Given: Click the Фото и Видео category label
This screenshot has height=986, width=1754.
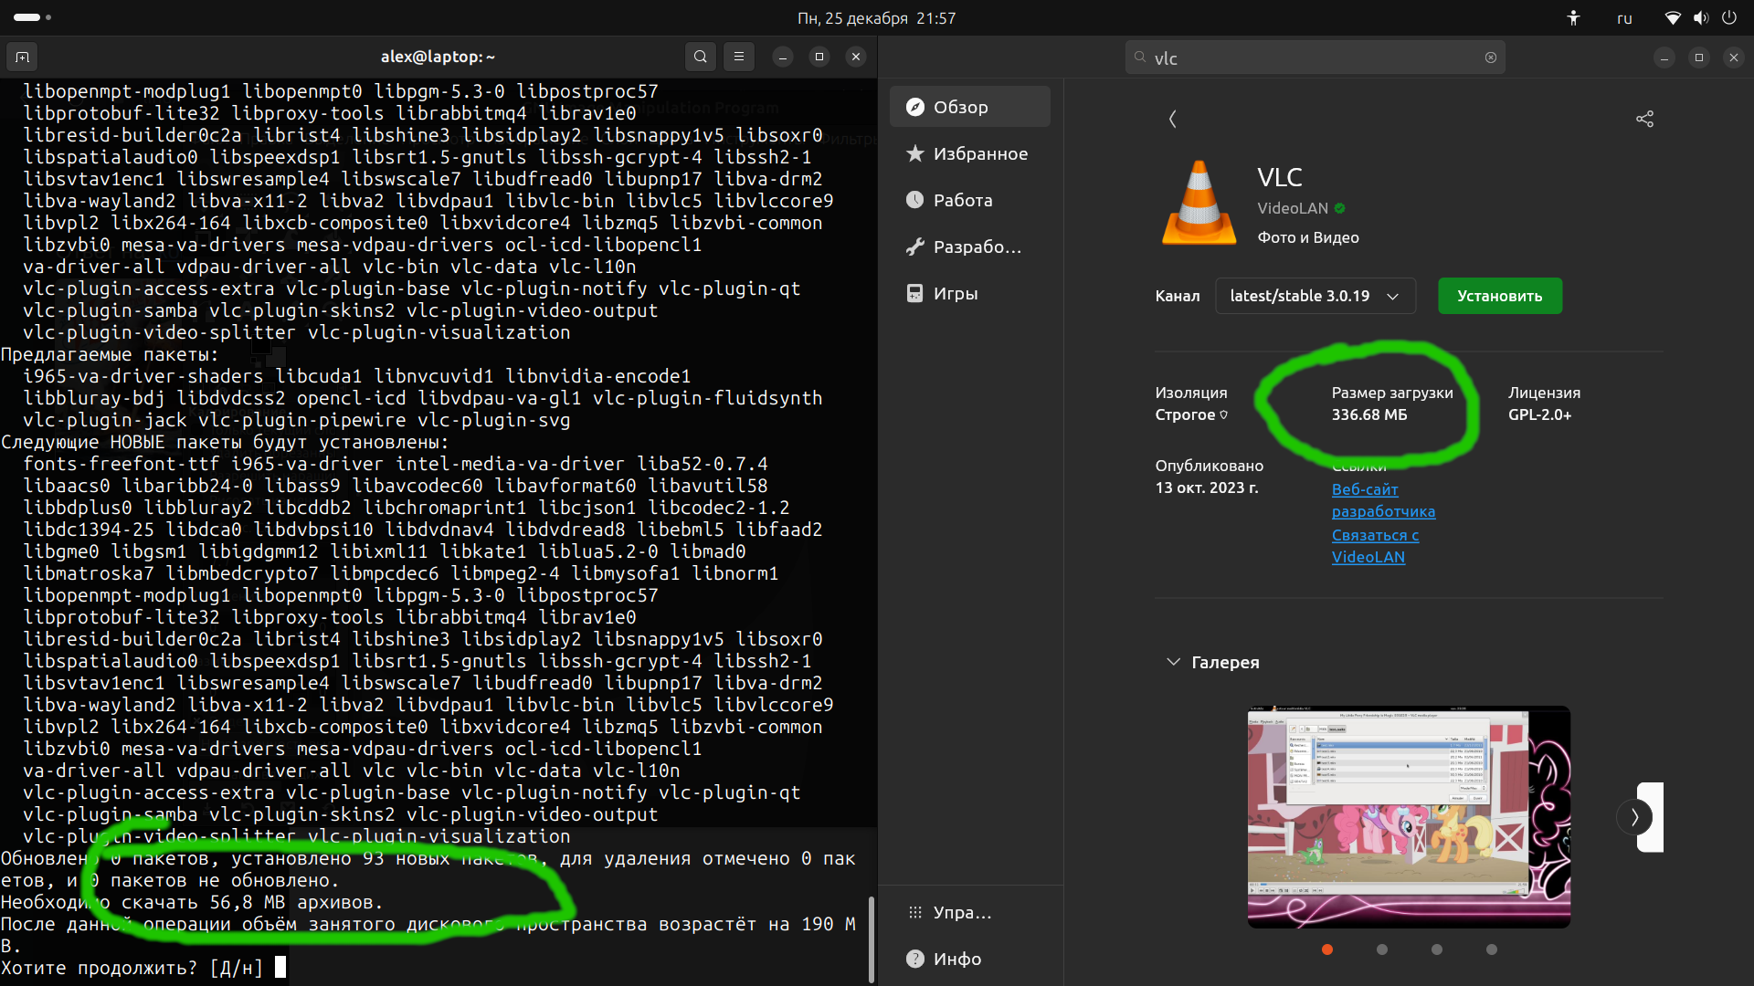Looking at the screenshot, I should pos(1308,237).
